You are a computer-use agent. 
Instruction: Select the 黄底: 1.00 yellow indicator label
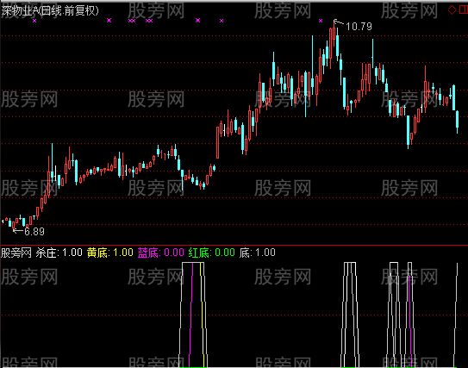click(110, 253)
